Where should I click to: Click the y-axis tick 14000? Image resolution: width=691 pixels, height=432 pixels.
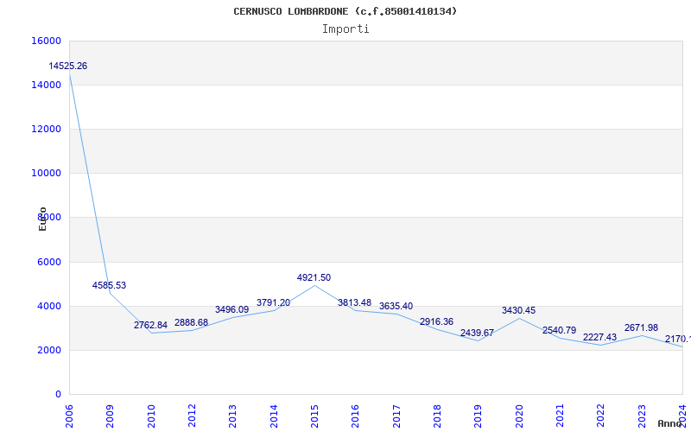click(46, 85)
